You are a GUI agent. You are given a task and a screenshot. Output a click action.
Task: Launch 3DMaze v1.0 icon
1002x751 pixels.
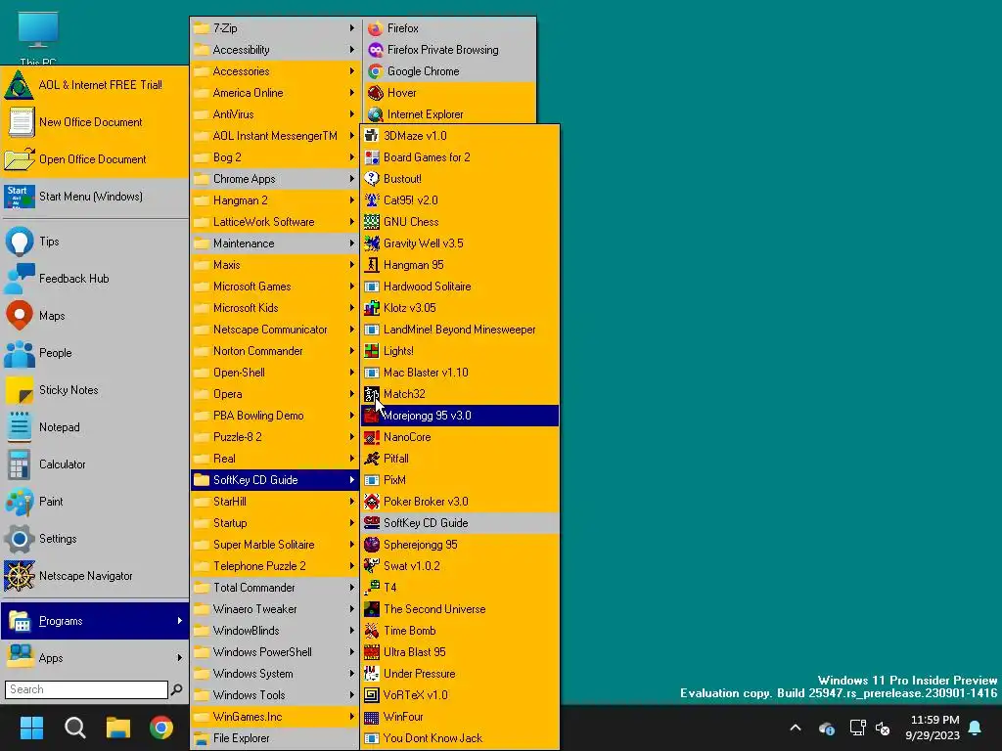click(371, 135)
